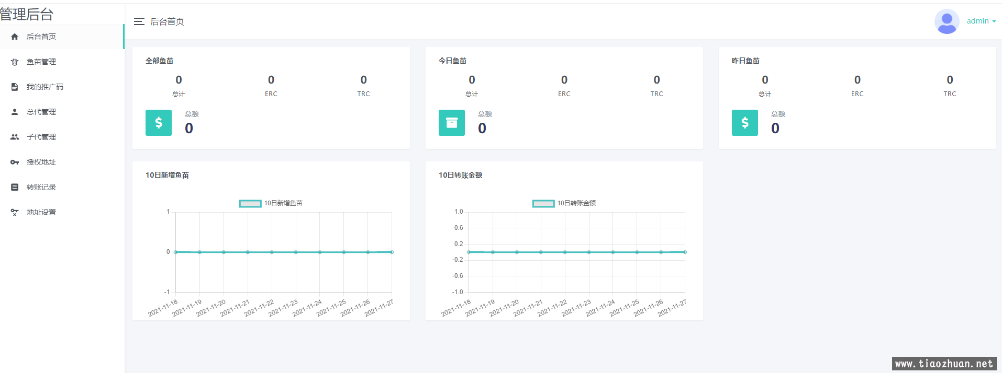The image size is (1002, 373).
Task: Open 我的推广码 menu item
Action: point(62,87)
